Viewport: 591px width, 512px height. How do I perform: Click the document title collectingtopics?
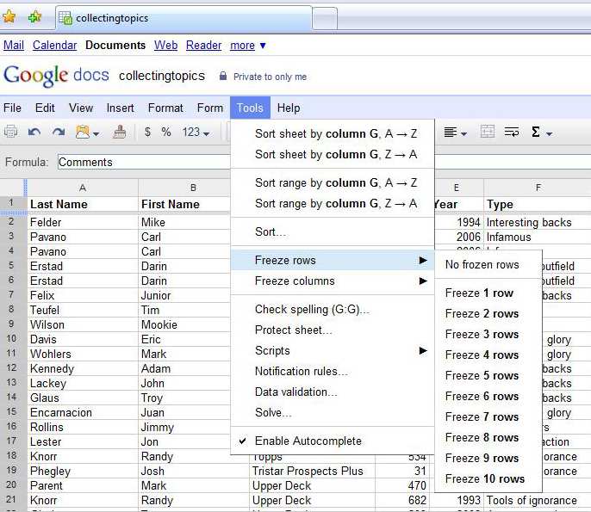[162, 76]
